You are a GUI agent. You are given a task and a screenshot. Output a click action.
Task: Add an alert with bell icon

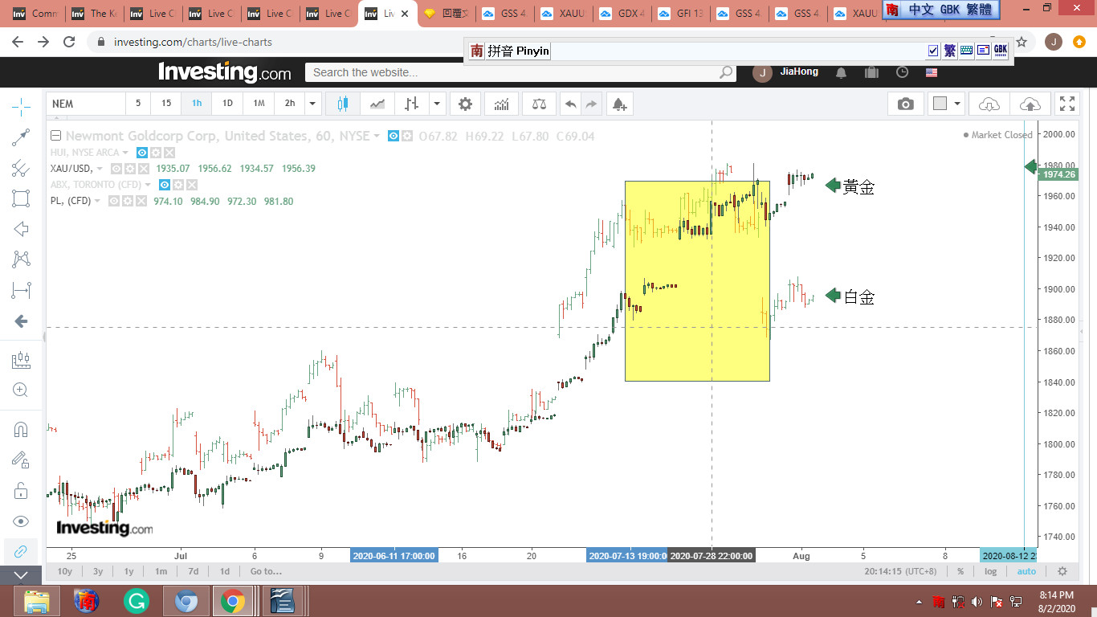pos(618,104)
